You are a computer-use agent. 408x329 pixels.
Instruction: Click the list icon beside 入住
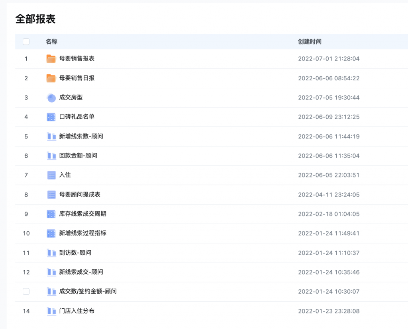pos(51,175)
